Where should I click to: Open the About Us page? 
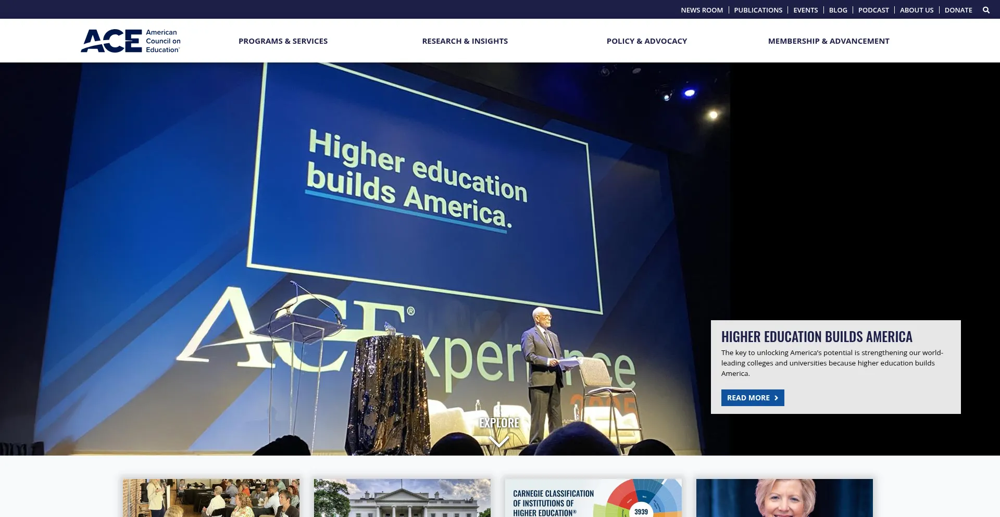point(917,10)
